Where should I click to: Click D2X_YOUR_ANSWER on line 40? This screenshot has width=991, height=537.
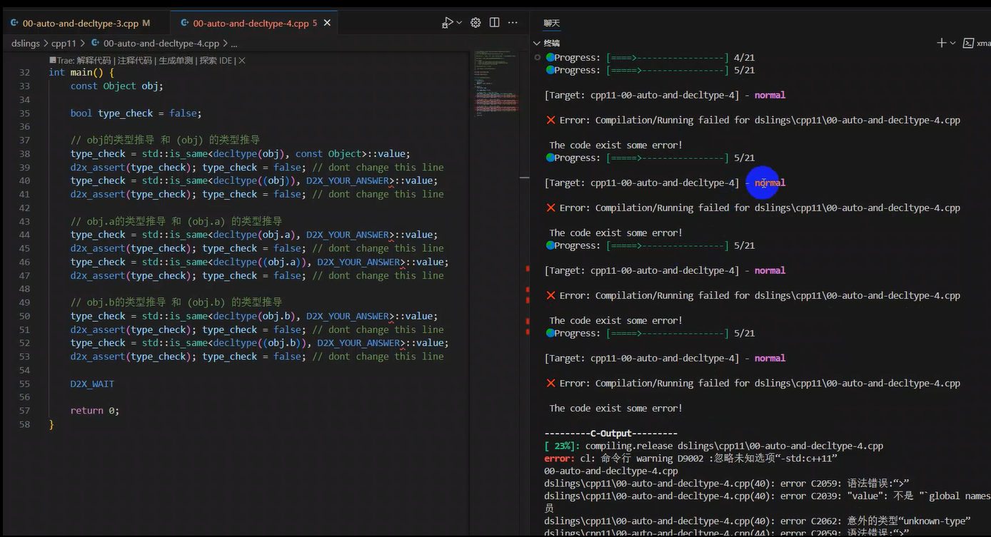(348, 180)
